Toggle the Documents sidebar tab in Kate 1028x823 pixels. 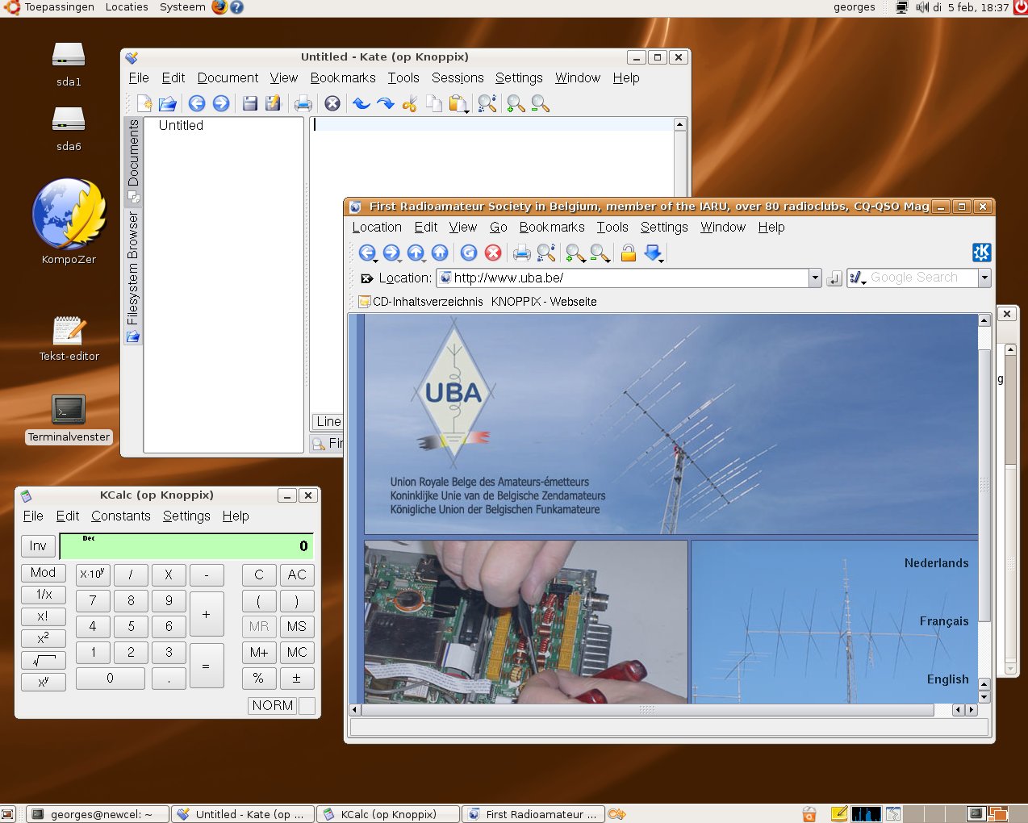[133, 160]
